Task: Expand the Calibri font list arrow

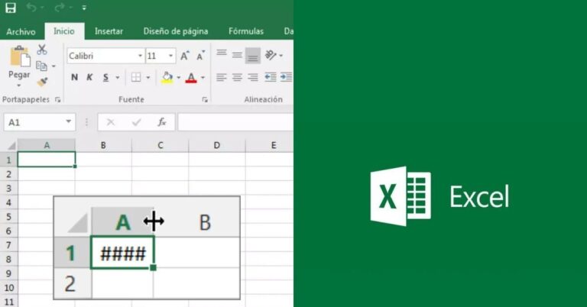Action: click(140, 56)
